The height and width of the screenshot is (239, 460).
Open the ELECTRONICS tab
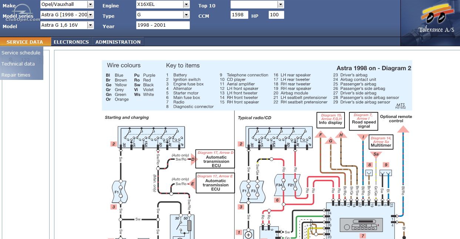click(x=71, y=42)
